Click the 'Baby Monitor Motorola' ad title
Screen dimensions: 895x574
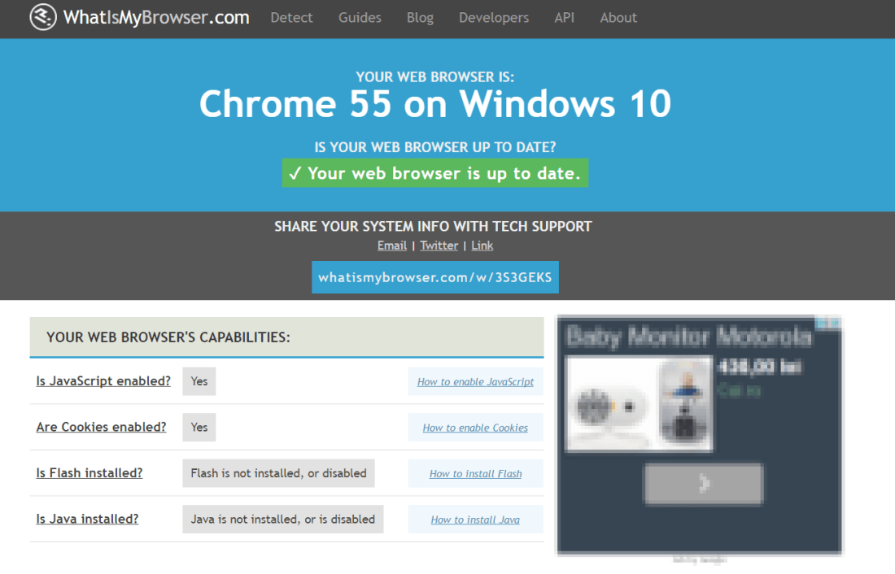[x=689, y=336]
